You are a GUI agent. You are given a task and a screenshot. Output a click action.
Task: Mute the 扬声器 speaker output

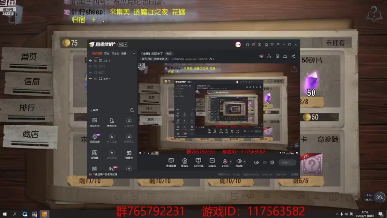pos(239,162)
